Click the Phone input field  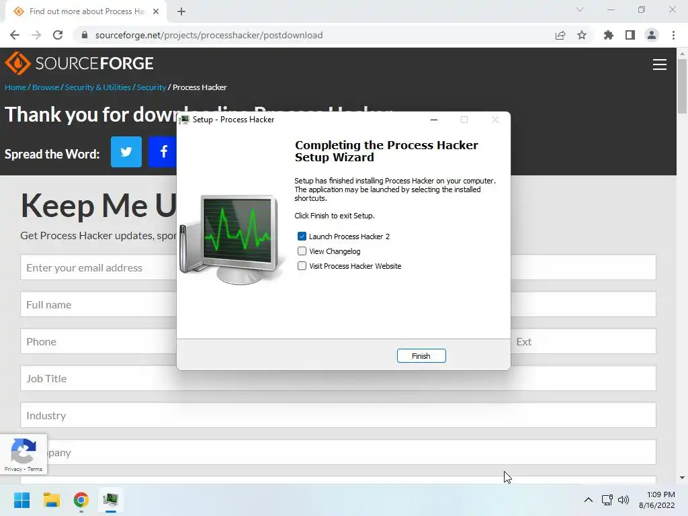pos(98,341)
